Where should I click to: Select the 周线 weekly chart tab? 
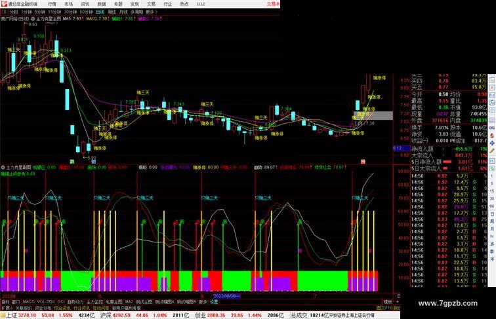112,12
